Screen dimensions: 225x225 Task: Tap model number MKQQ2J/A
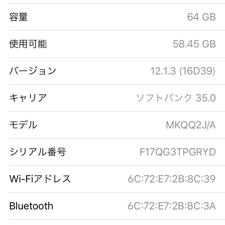tap(191, 125)
